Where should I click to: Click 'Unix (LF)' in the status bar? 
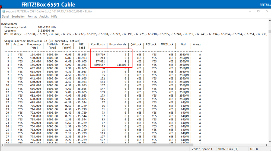(233, 149)
